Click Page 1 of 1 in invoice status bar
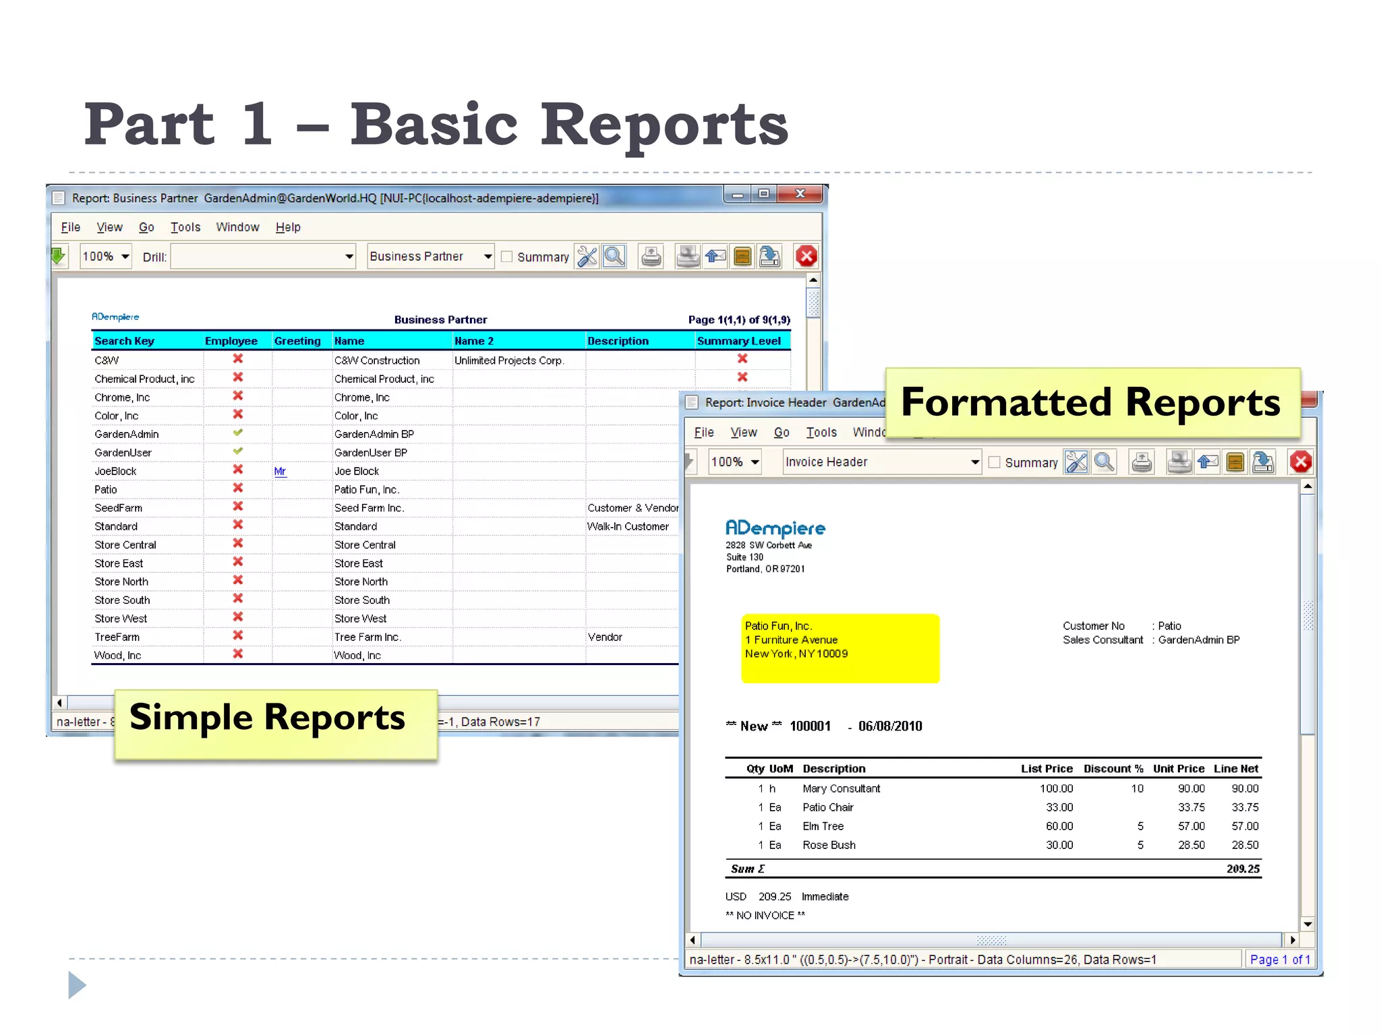This screenshot has height=1035, width=1381. [x=1280, y=960]
